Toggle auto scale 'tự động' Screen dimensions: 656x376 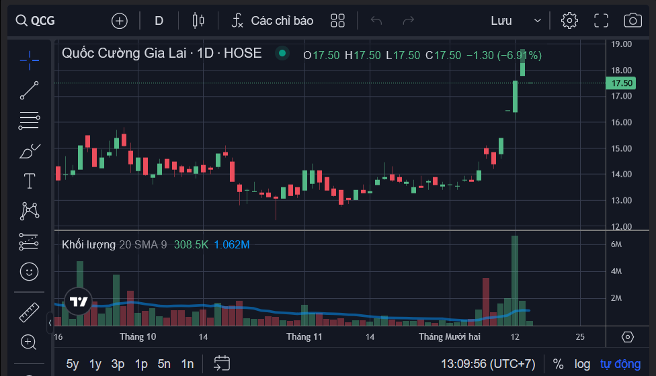(x=620, y=364)
